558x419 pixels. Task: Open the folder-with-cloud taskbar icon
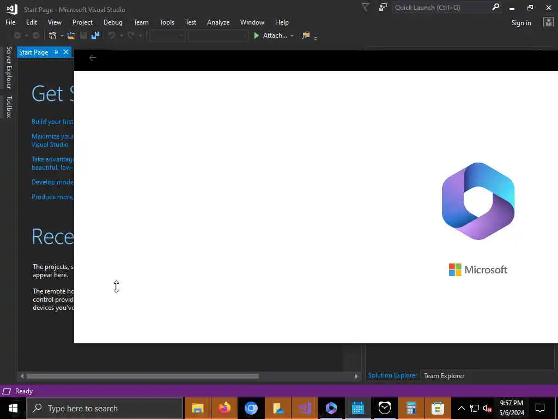pos(277,408)
